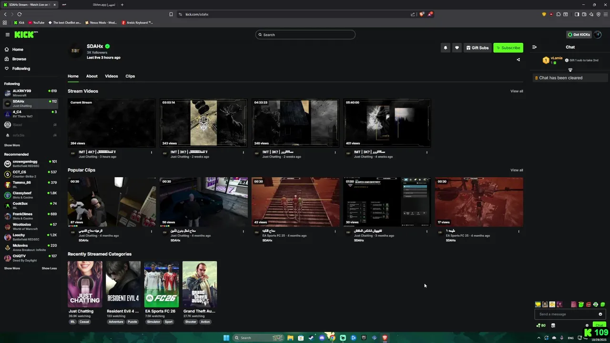The height and width of the screenshot is (343, 610).
Task: Open Epic Games Launcher from taskbar
Action: [x=364, y=338]
